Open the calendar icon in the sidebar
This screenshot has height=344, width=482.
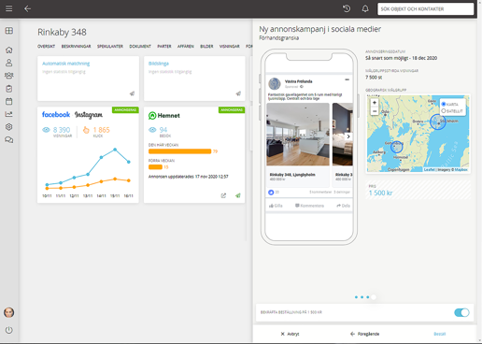9,101
